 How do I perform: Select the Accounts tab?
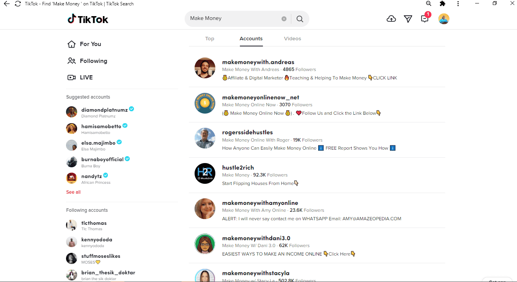251,39
